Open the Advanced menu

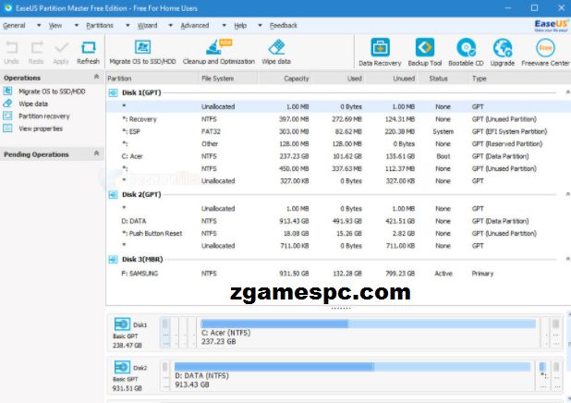(x=195, y=26)
